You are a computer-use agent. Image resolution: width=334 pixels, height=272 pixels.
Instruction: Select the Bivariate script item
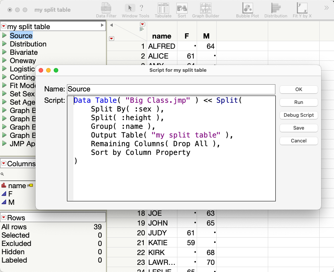click(x=23, y=52)
